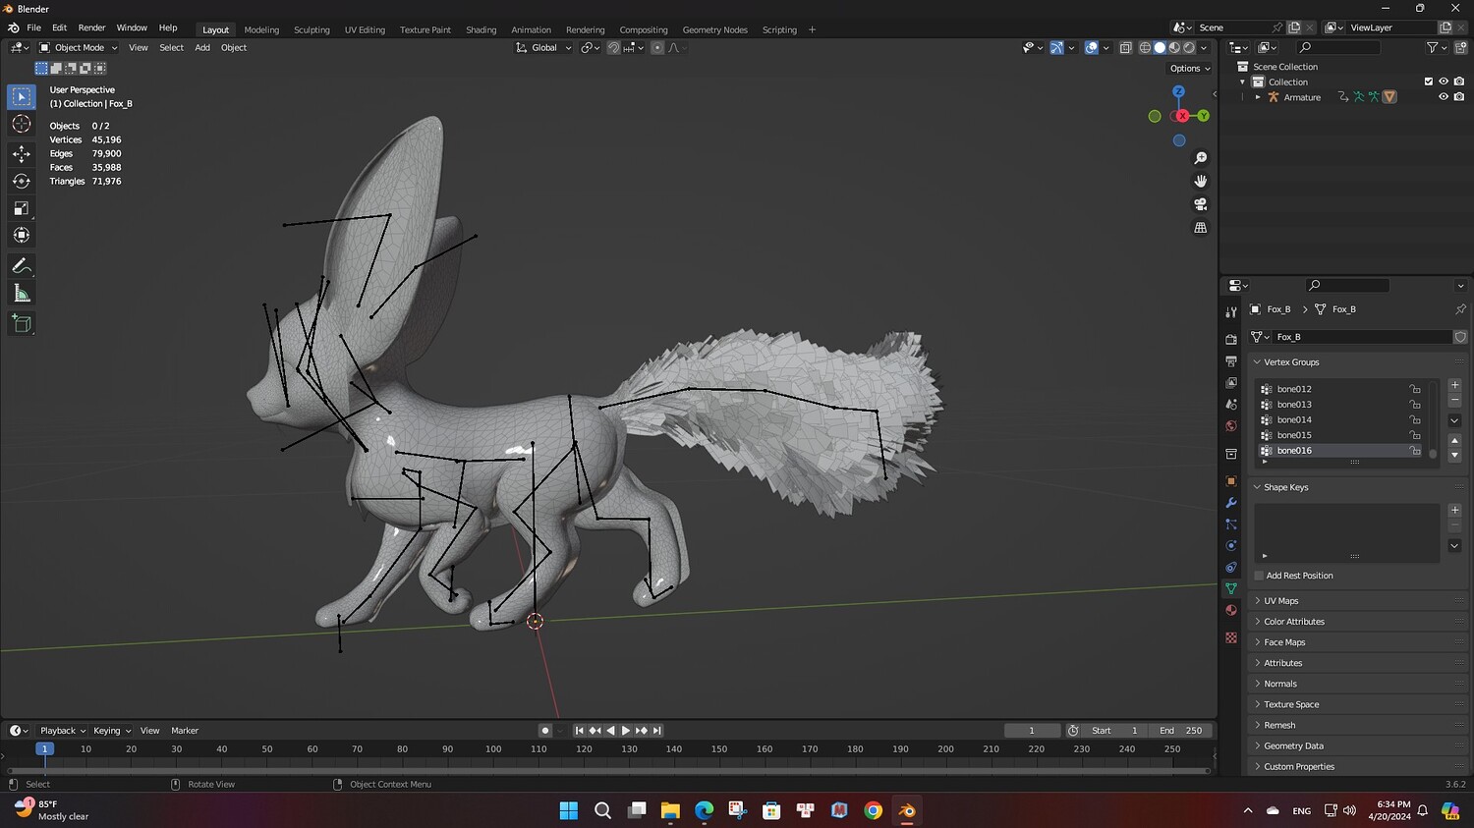Open the Material properties tab

click(x=1231, y=610)
